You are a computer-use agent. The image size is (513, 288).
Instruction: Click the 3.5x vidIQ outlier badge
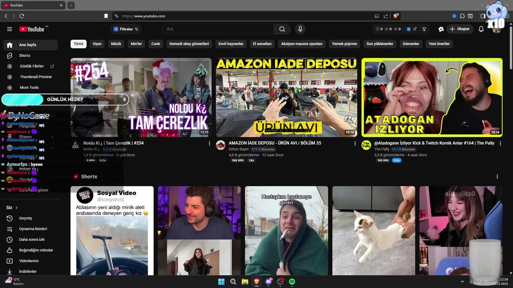pos(397,160)
